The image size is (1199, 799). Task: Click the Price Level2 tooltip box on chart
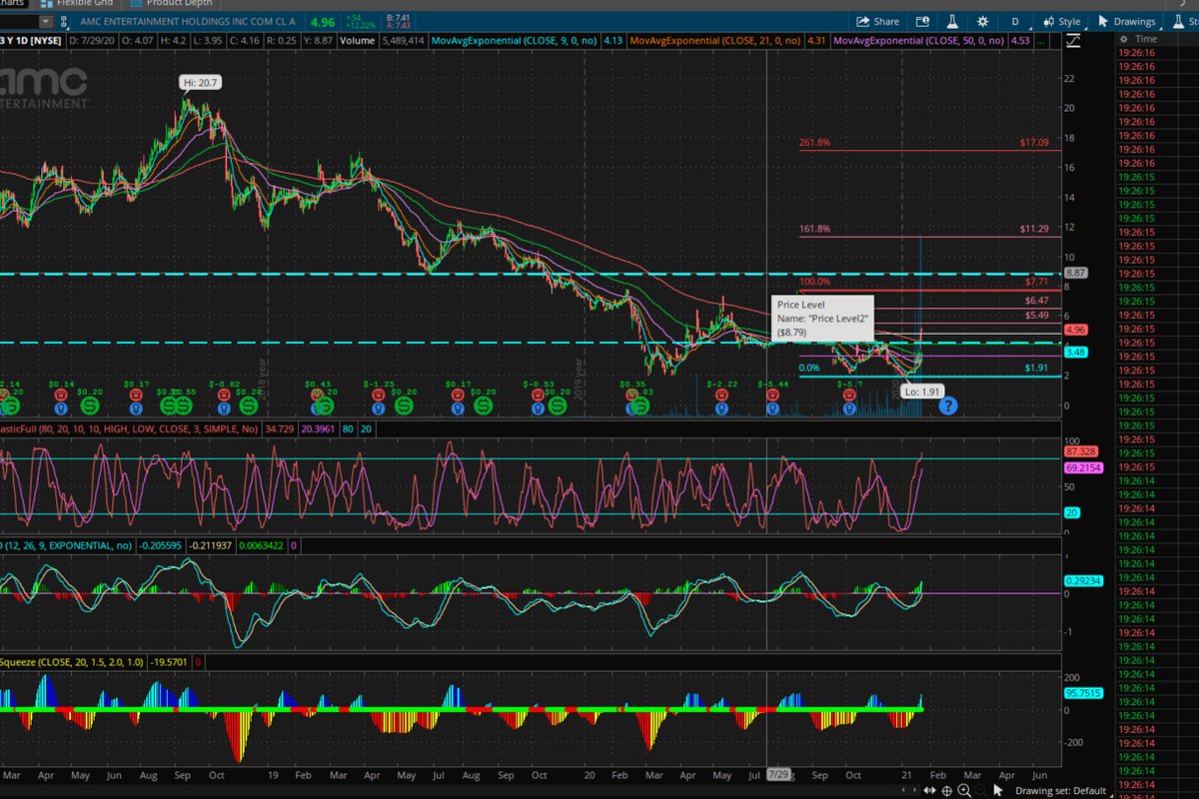(821, 315)
